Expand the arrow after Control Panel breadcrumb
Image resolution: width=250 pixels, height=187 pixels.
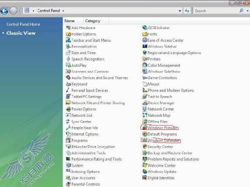(63, 11)
